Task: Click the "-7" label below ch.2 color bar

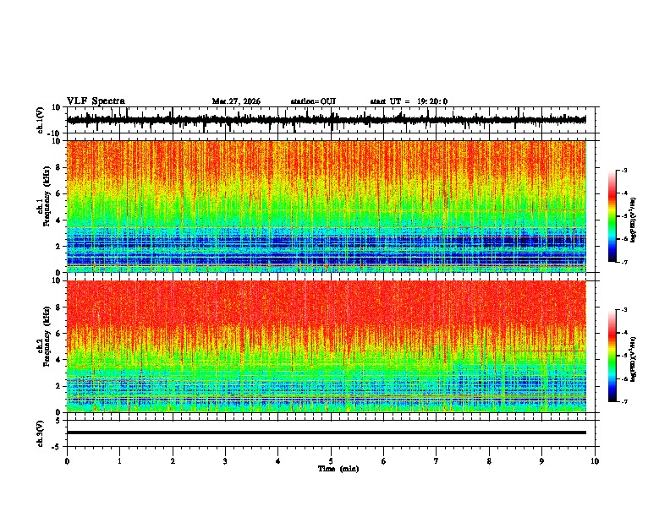Action: pos(624,402)
